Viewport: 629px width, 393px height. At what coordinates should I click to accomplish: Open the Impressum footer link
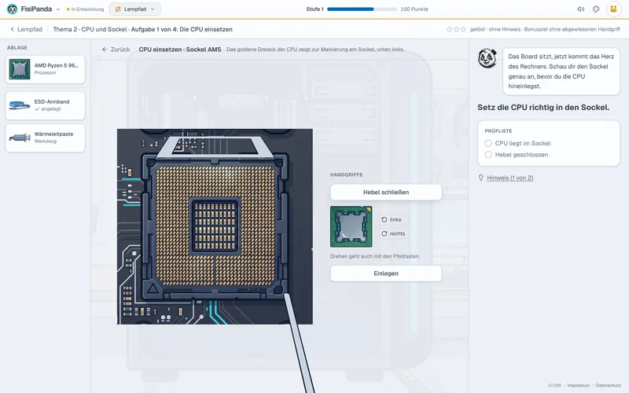(578, 385)
